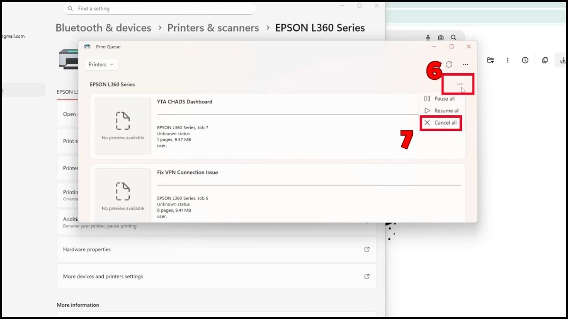The width and height of the screenshot is (568, 319).
Task: Open the Printers dropdown in Print Queue
Action: [101, 64]
